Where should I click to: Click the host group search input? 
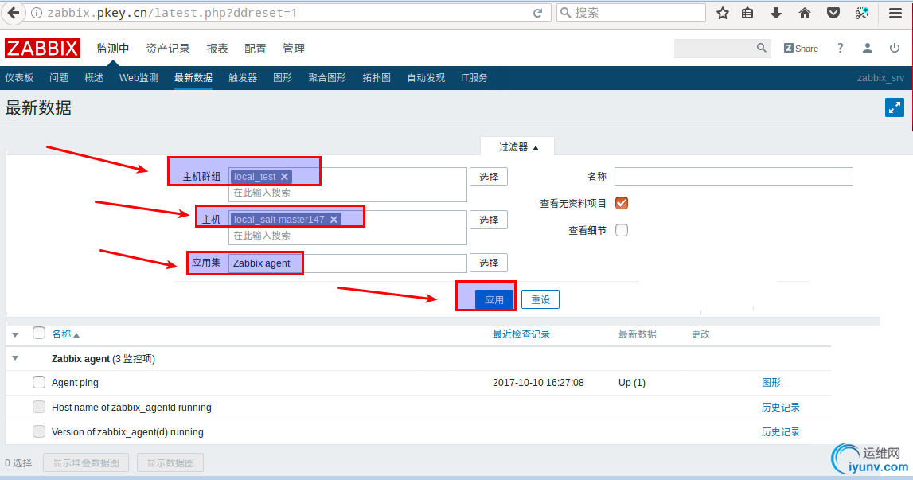pos(348,192)
